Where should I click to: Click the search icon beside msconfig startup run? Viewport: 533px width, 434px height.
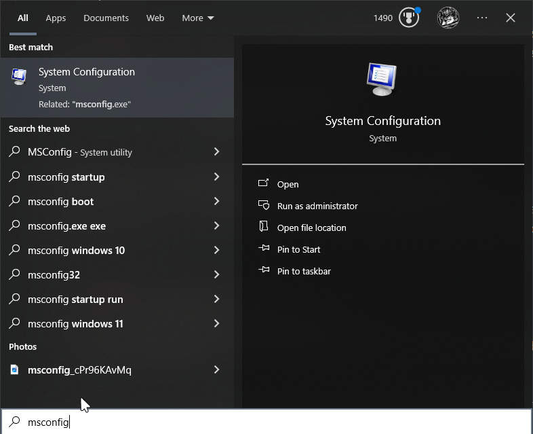[14, 299]
